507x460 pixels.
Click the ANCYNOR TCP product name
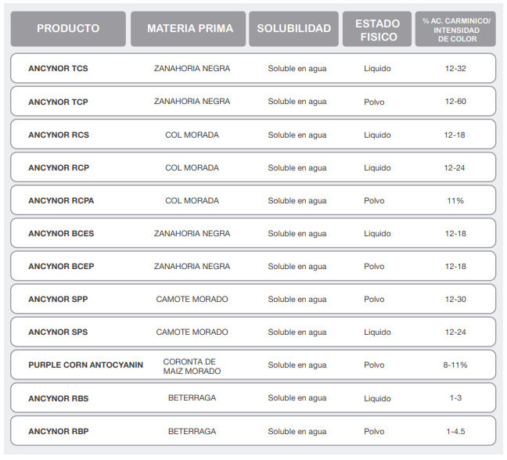[58, 102]
